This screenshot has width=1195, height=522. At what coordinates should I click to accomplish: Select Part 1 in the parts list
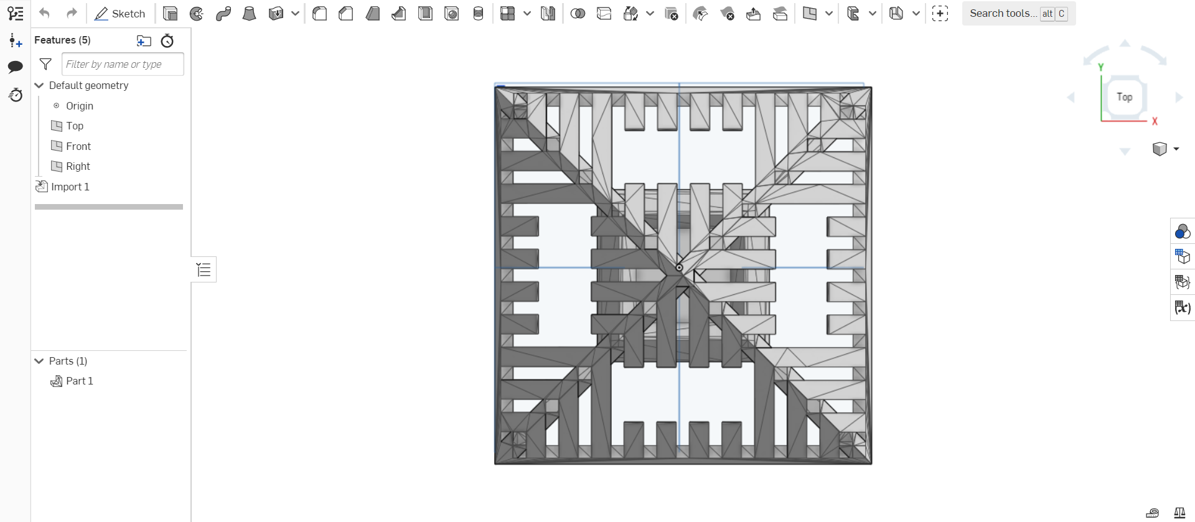click(x=79, y=381)
